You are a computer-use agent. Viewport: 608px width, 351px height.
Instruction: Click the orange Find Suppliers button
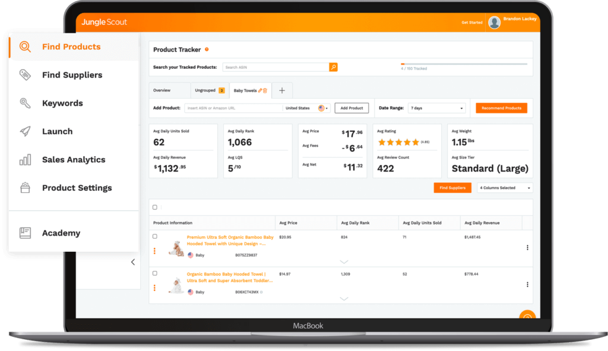452,188
